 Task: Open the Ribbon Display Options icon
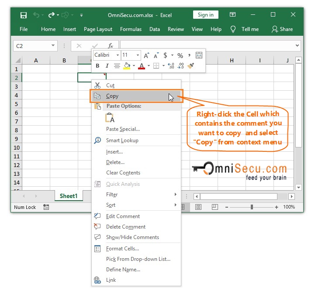(x=232, y=15)
